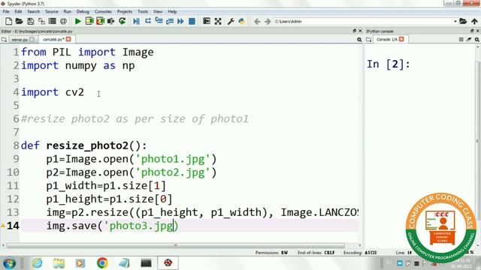Run selection or current line icon
This screenshot has height=270, width=481.
111,21
